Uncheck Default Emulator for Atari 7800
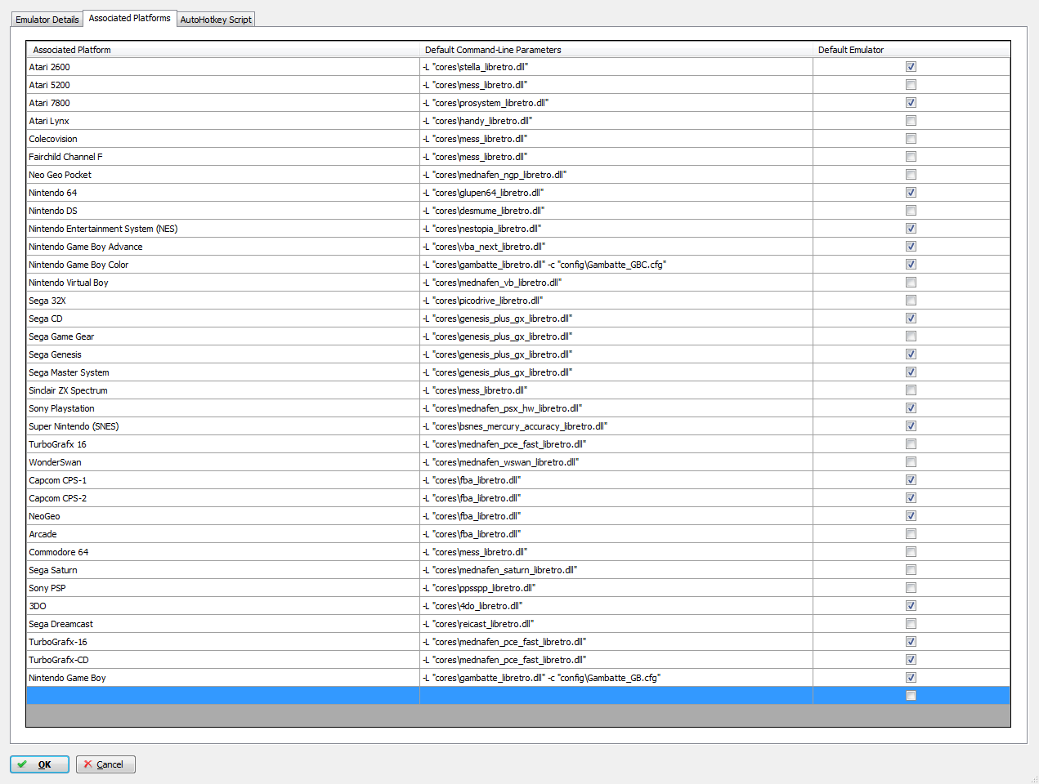Viewport: 1039px width, 784px height. [911, 103]
